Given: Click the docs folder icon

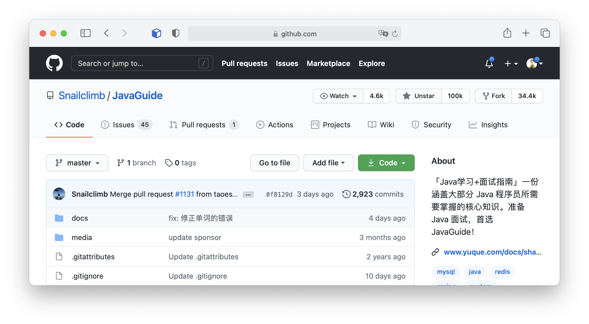Looking at the screenshot, I should [x=59, y=218].
